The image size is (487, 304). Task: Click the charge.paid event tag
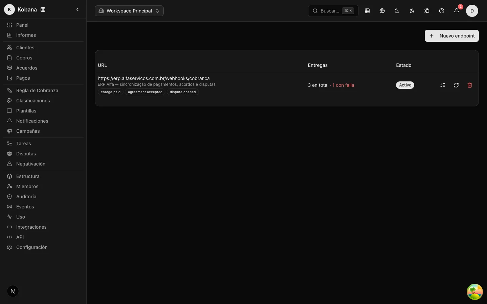pyautogui.click(x=111, y=92)
